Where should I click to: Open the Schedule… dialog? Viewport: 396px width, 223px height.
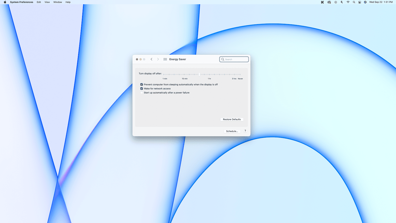(x=232, y=131)
